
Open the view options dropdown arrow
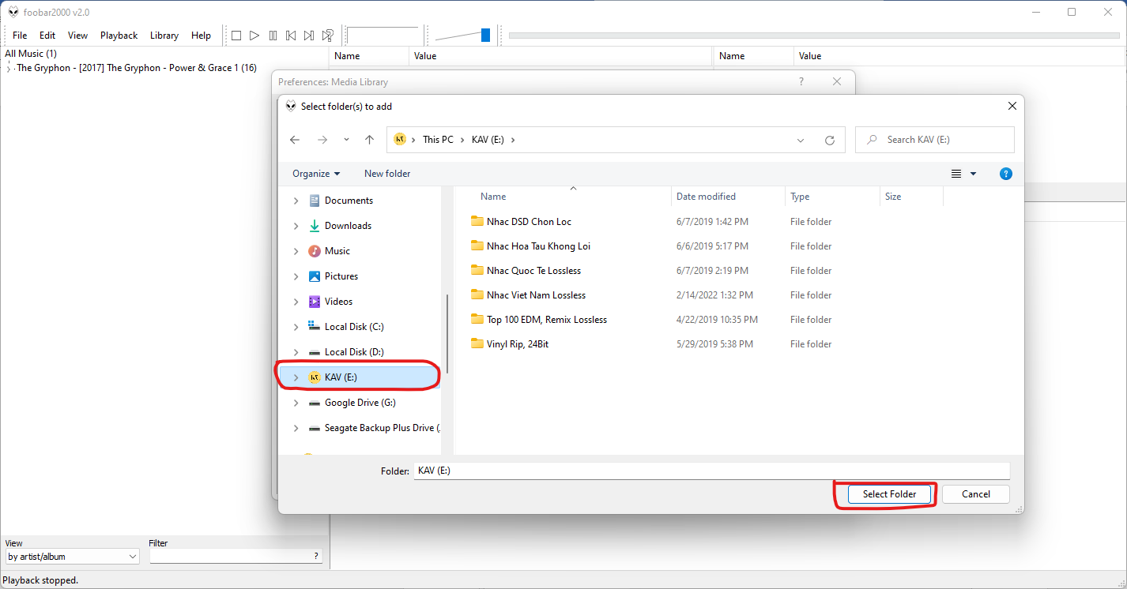pyautogui.click(x=973, y=174)
